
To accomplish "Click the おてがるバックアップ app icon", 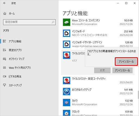I will pyautogui.click(x=66, y=91).
